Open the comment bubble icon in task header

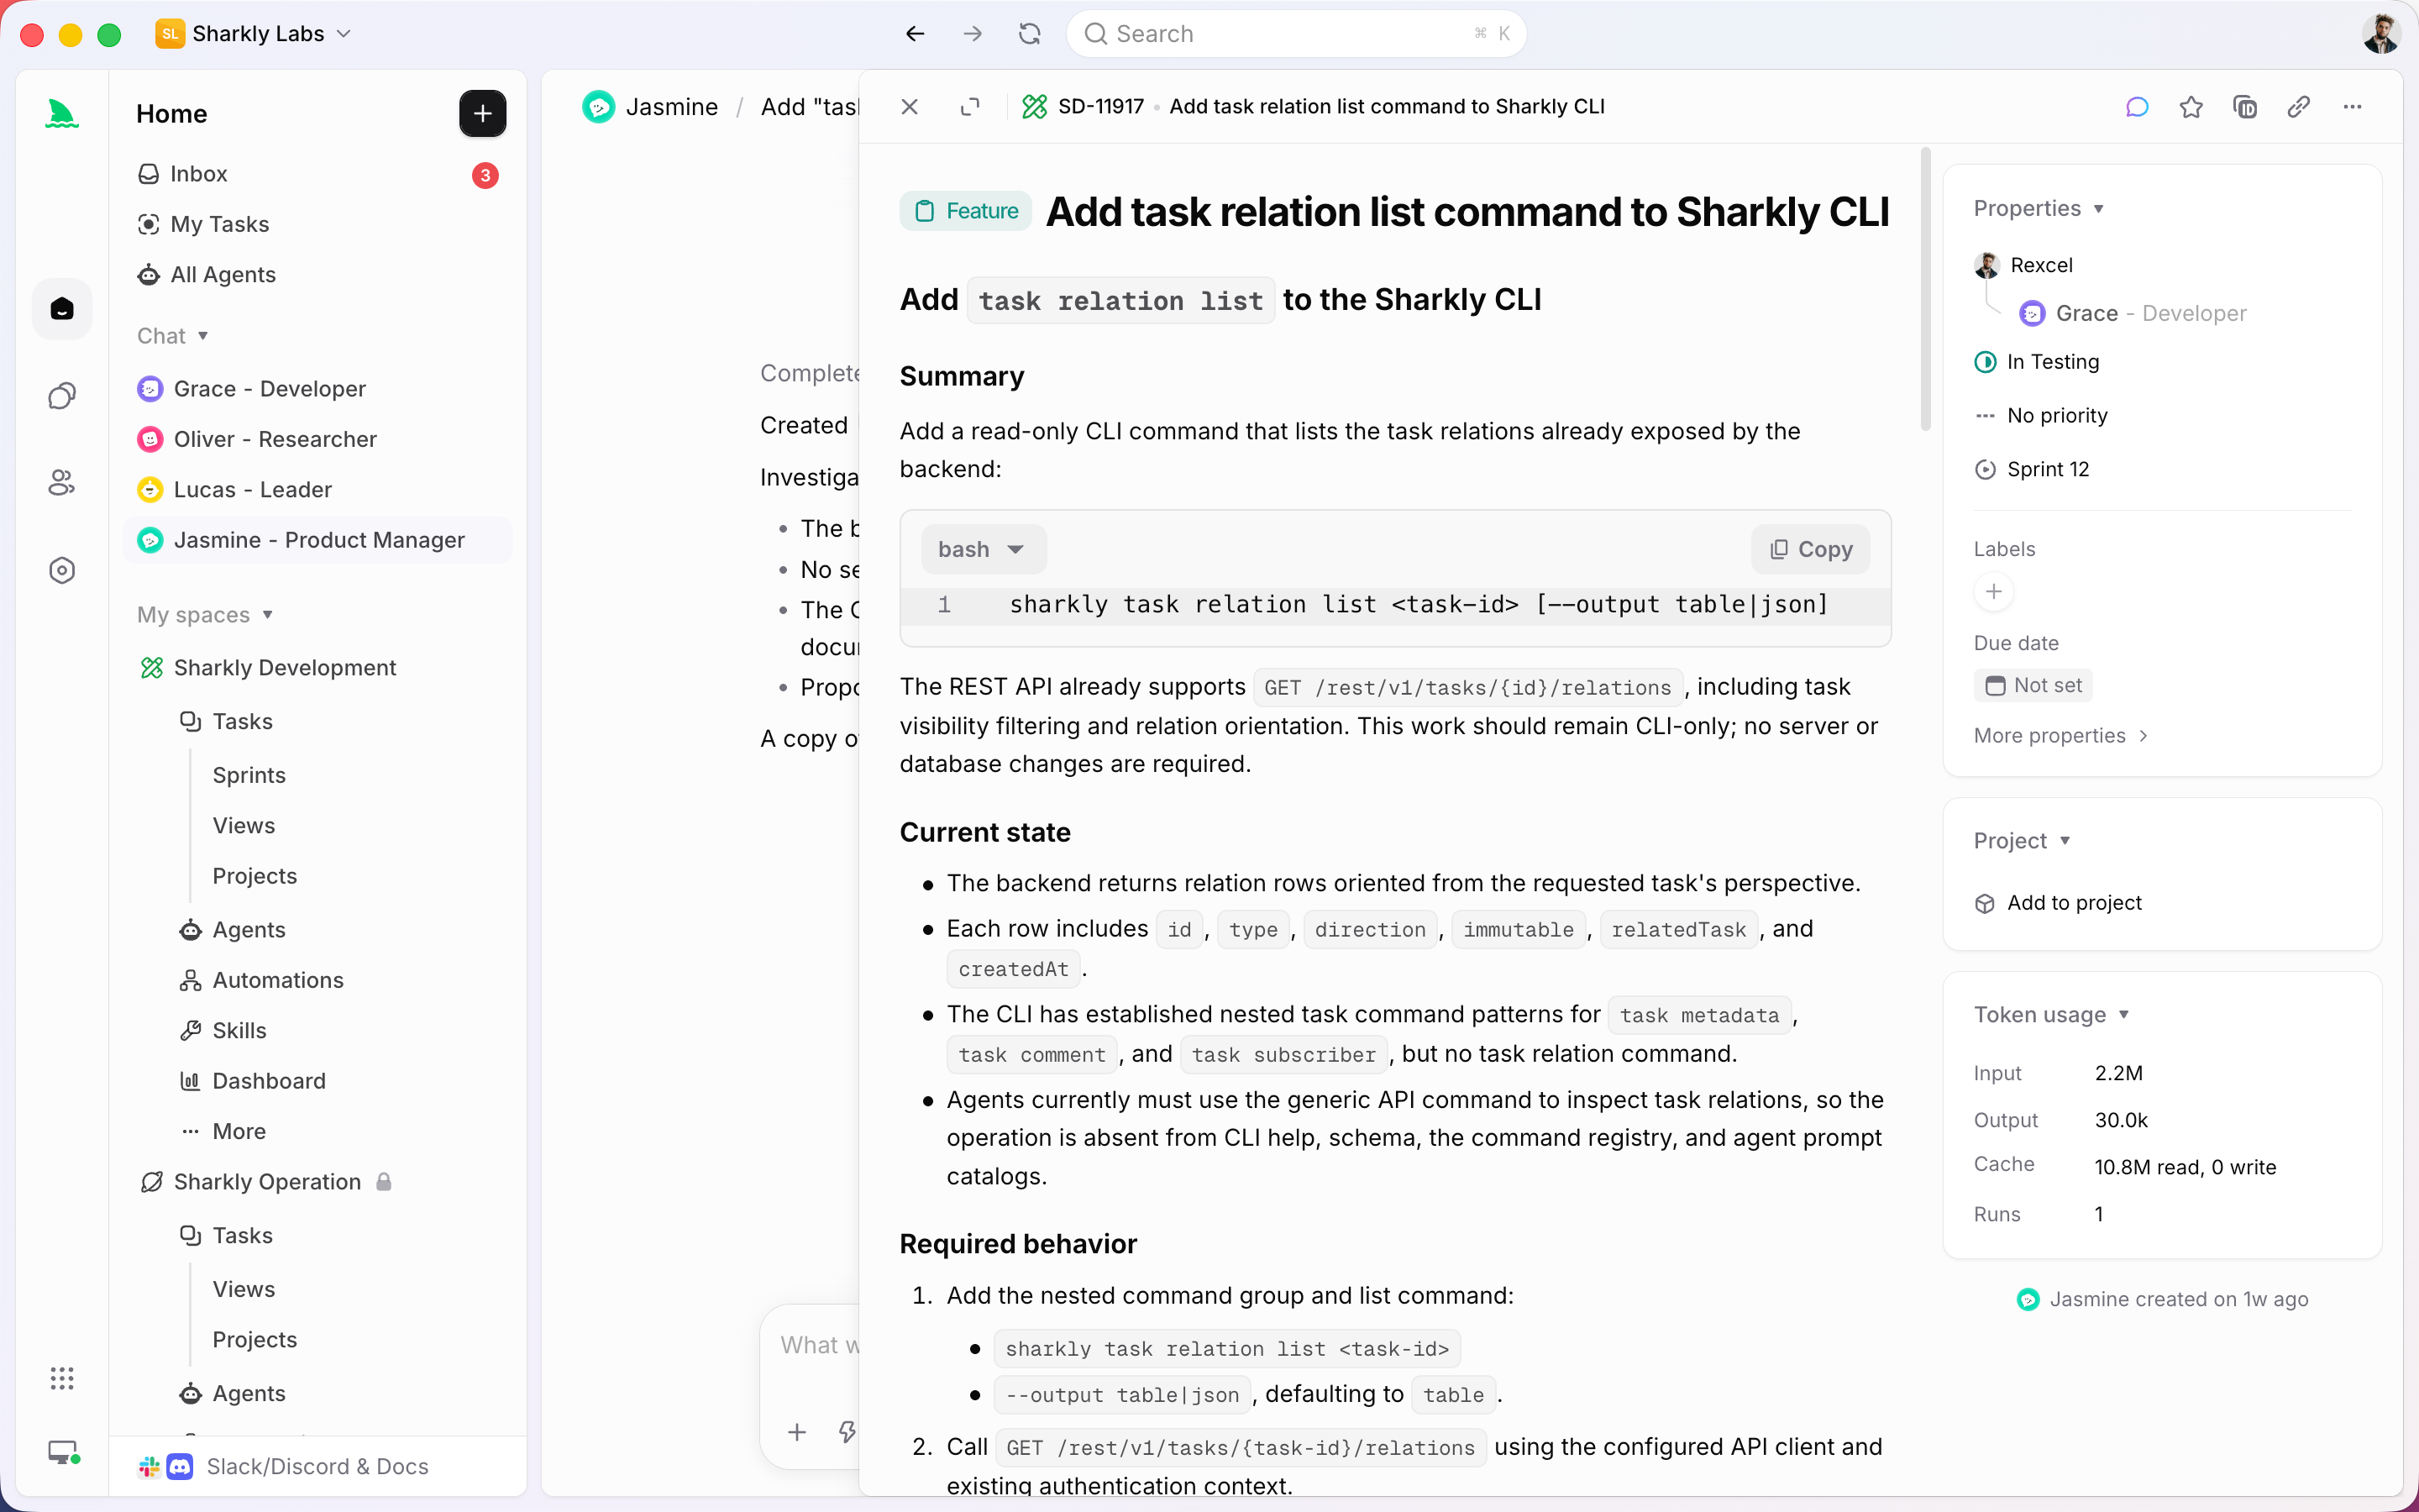coord(2136,107)
